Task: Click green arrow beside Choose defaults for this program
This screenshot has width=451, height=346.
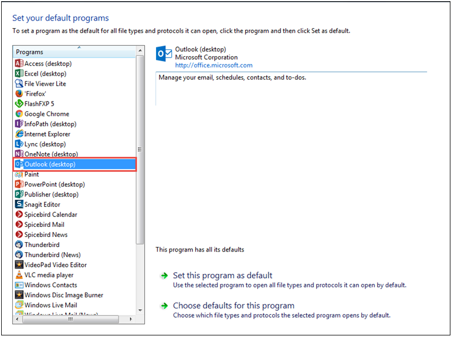Action: click(x=164, y=306)
